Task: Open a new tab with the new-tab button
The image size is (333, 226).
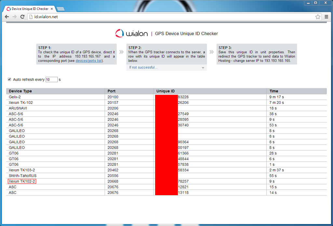Action: click(60, 9)
